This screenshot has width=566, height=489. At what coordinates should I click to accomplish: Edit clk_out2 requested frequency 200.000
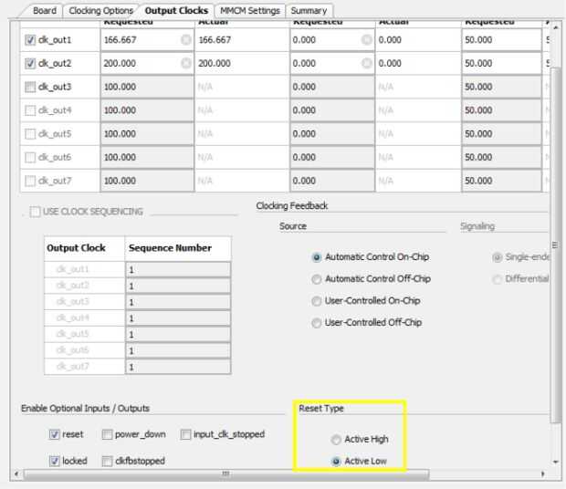pos(147,63)
